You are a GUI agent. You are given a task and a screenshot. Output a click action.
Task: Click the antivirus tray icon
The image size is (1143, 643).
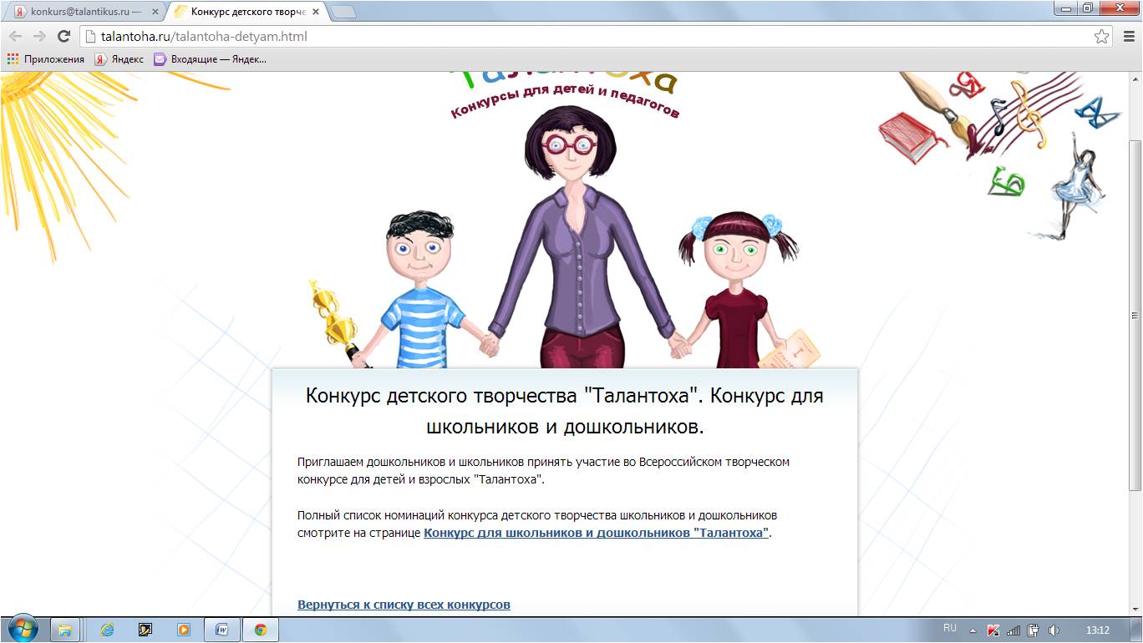click(x=994, y=630)
